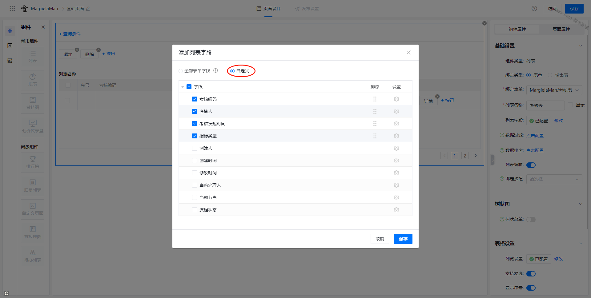Image resolution: width=591 pixels, height=298 pixels.
Task: Check the 创建时间 field checkbox
Action: click(195, 161)
